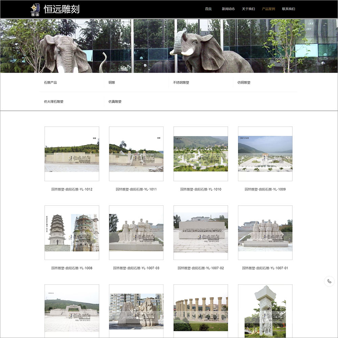Click the floating phone contact icon
Viewport: 338px width, 338px height.
click(329, 282)
